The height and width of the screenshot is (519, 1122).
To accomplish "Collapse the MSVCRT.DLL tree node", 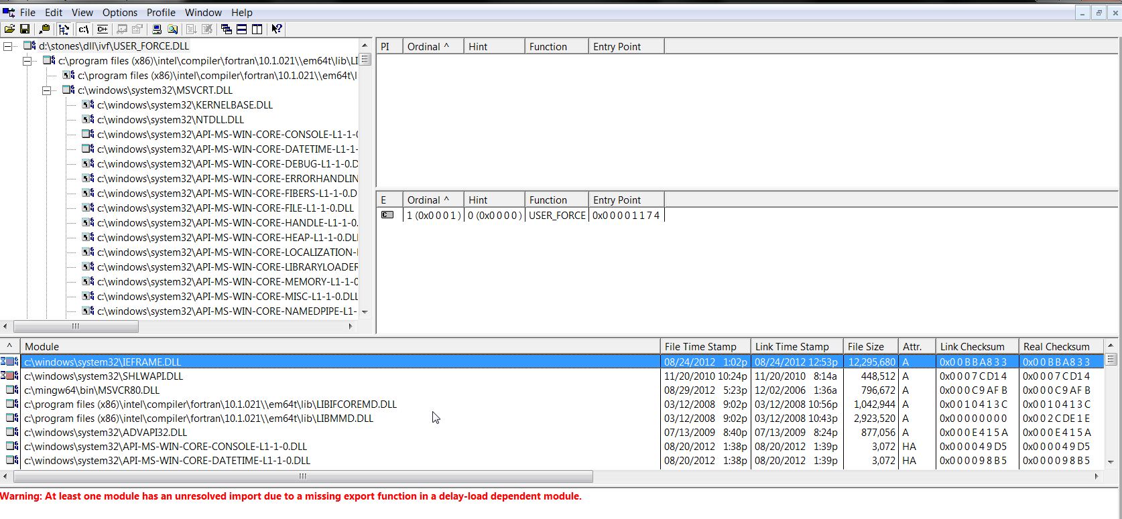I will coord(47,90).
